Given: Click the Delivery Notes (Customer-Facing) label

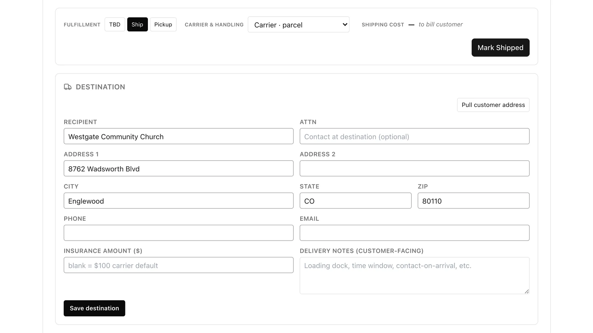Looking at the screenshot, I should tap(361, 251).
